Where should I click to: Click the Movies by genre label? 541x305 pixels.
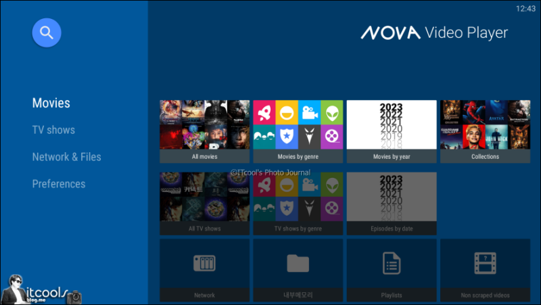(x=298, y=157)
